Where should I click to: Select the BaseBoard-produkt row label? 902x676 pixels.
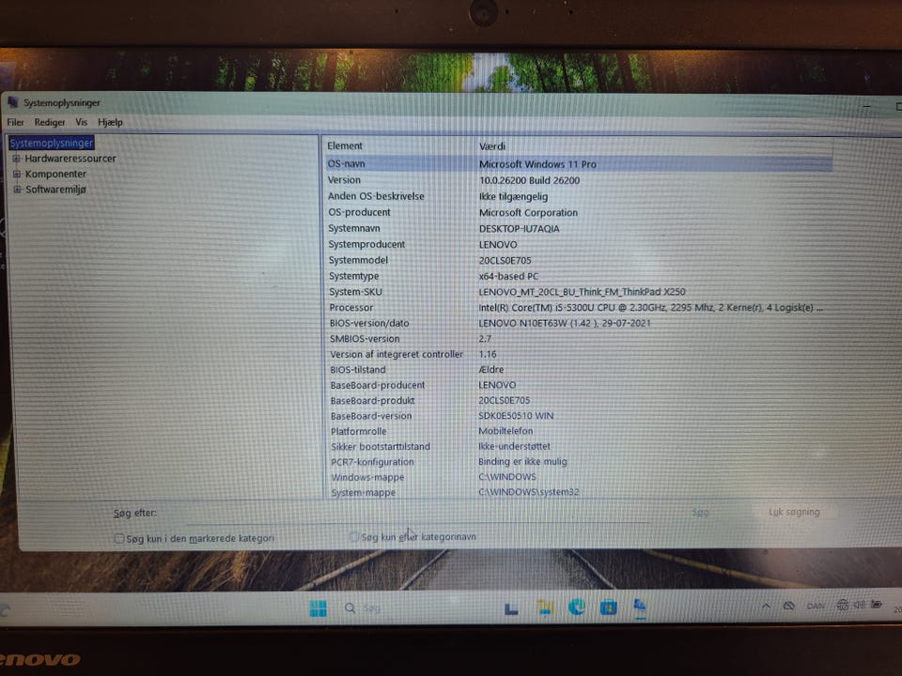[372, 401]
